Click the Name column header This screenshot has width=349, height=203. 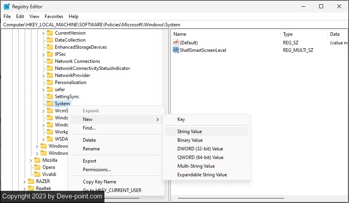point(226,34)
